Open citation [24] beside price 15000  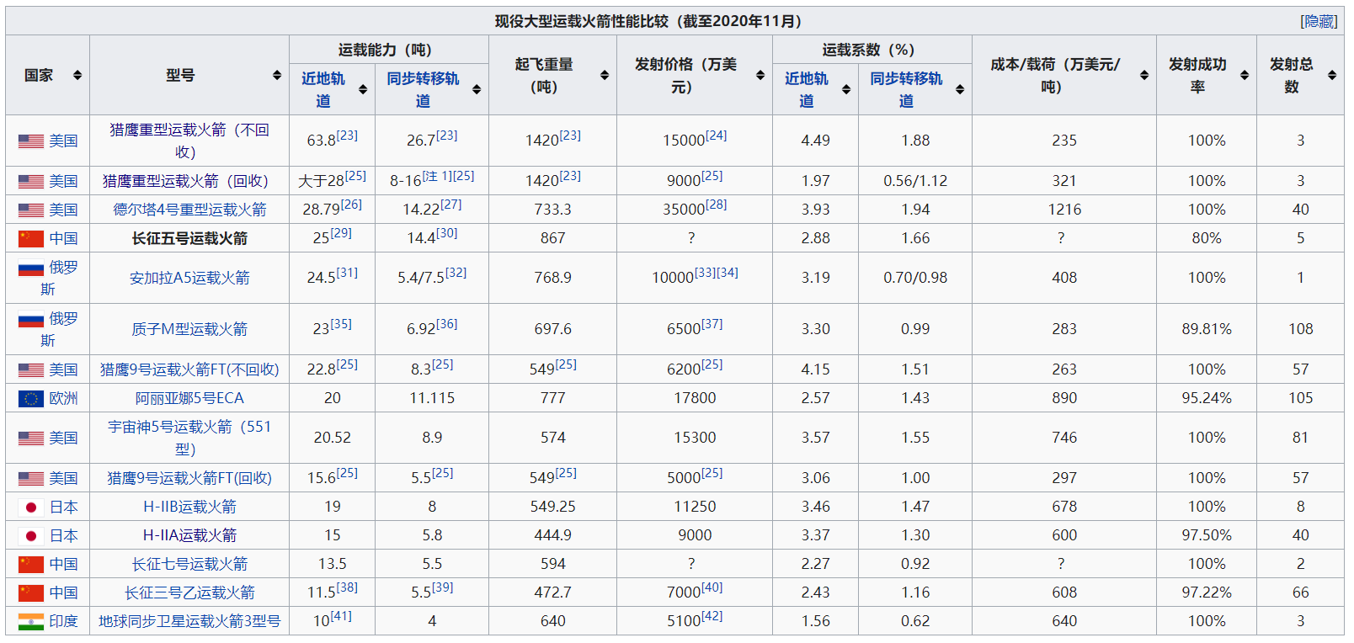[x=716, y=136]
